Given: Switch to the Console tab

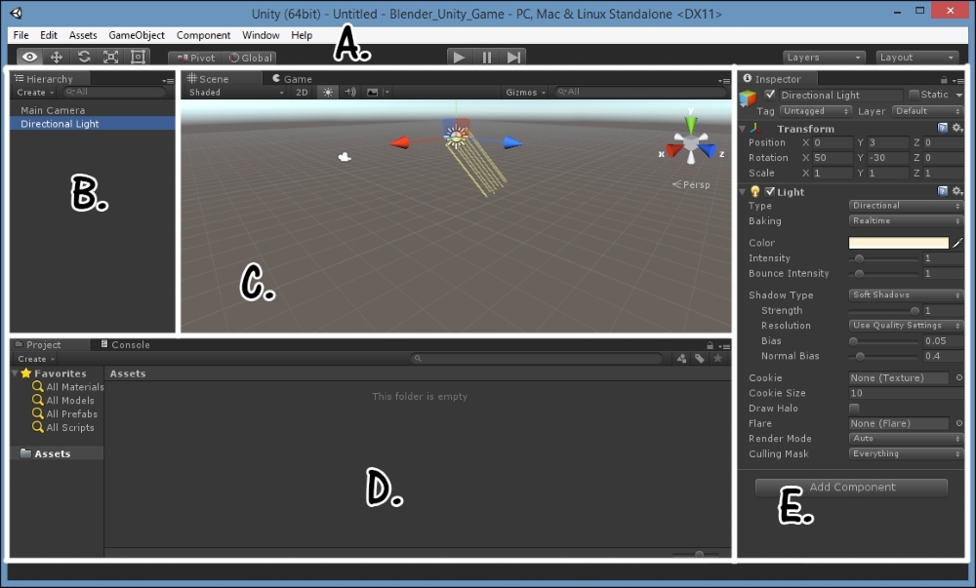Looking at the screenshot, I should point(125,345).
